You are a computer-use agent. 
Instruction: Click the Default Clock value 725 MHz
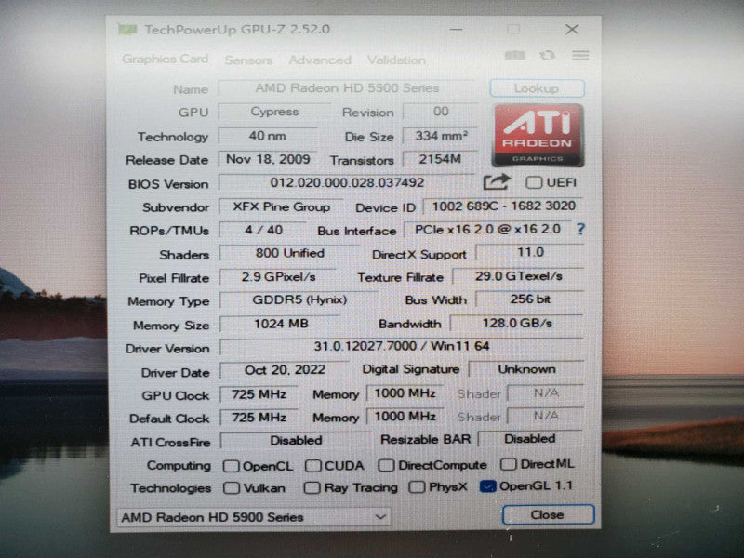[259, 418]
